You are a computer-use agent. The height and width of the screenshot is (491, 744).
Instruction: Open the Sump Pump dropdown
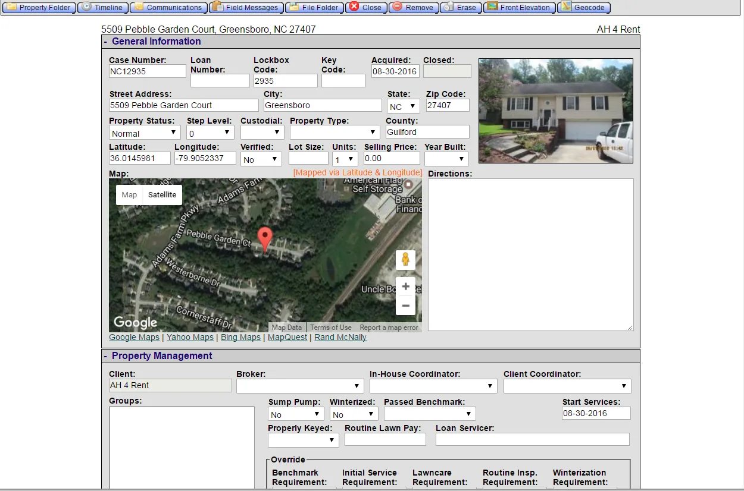click(x=296, y=414)
